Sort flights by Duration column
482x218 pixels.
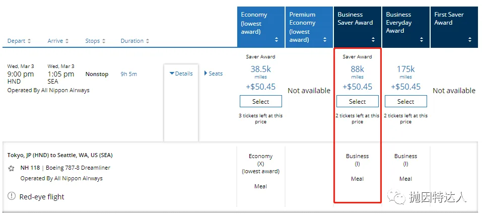(x=135, y=41)
